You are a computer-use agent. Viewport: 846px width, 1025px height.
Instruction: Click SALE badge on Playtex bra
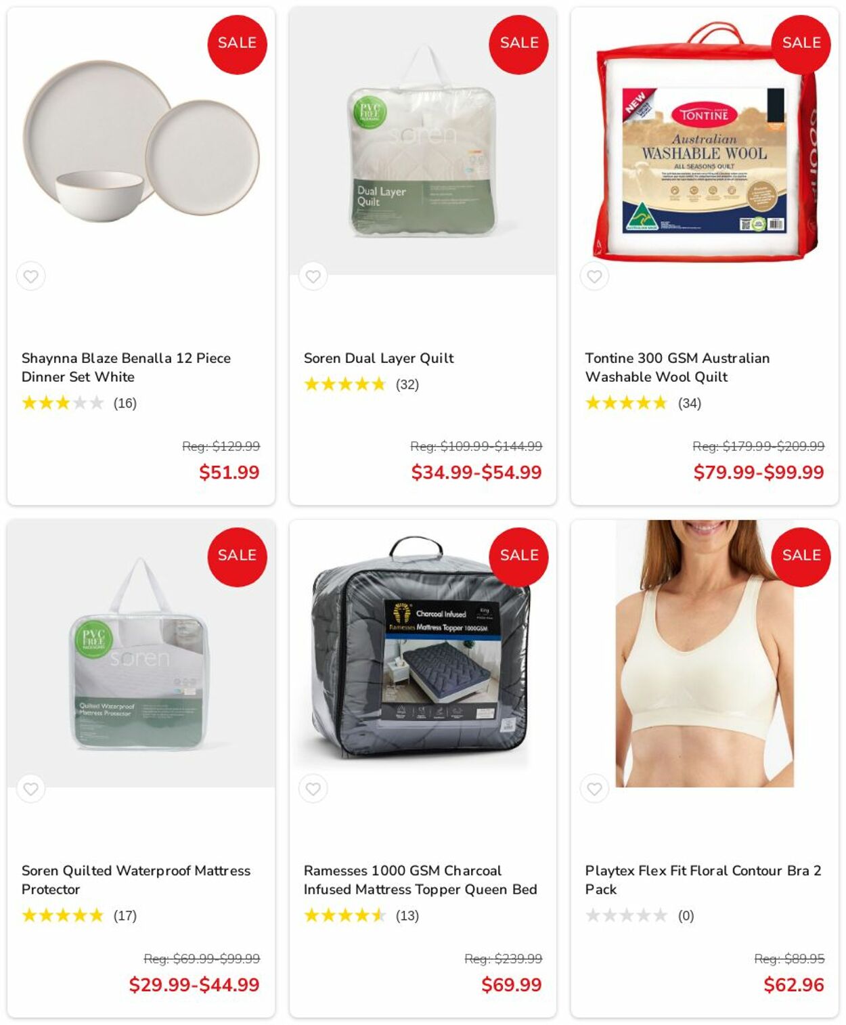pos(801,557)
